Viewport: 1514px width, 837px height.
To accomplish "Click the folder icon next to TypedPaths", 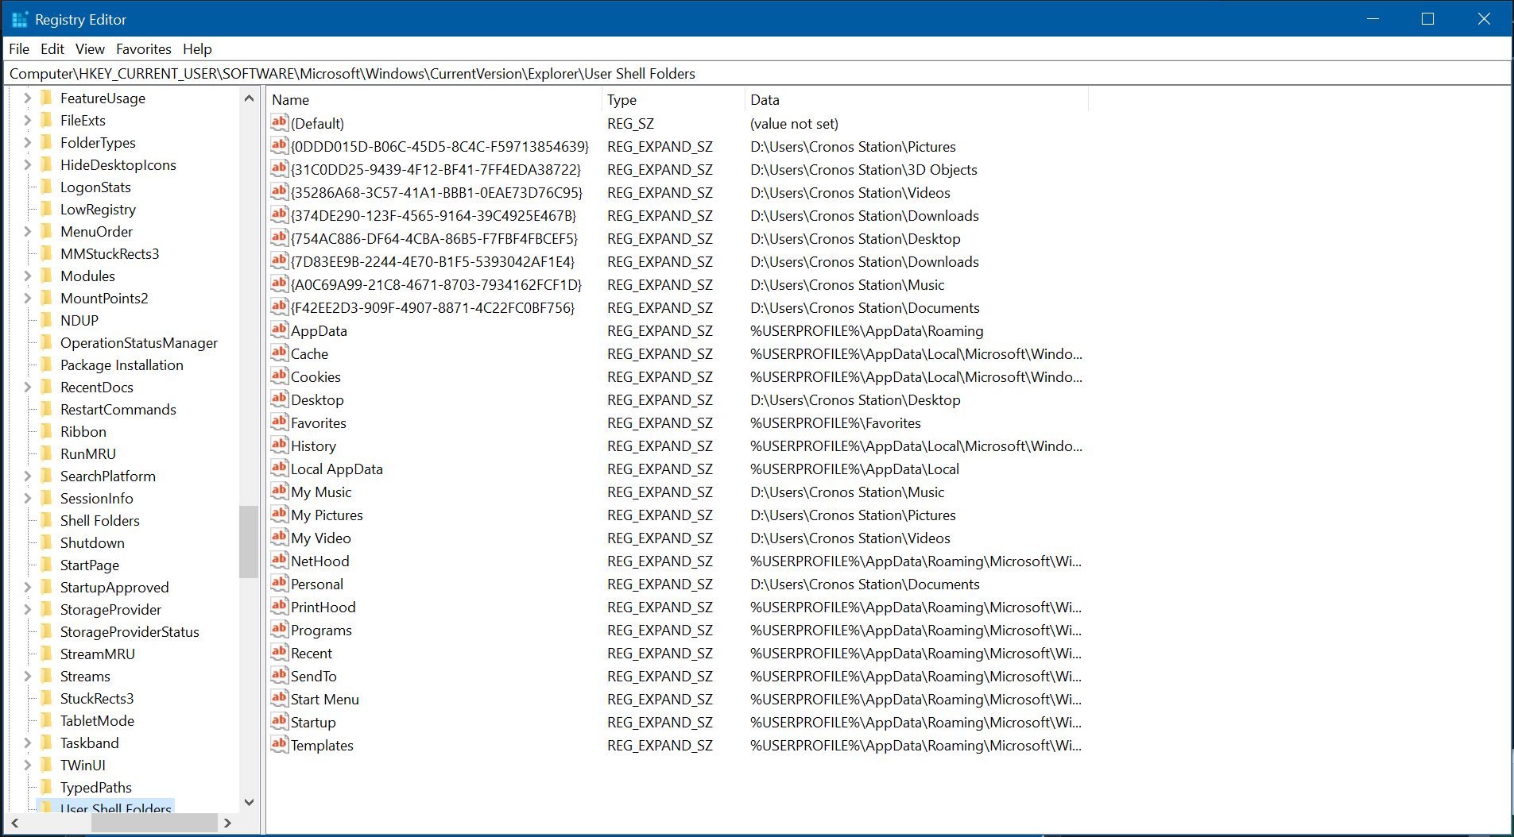I will [x=47, y=787].
